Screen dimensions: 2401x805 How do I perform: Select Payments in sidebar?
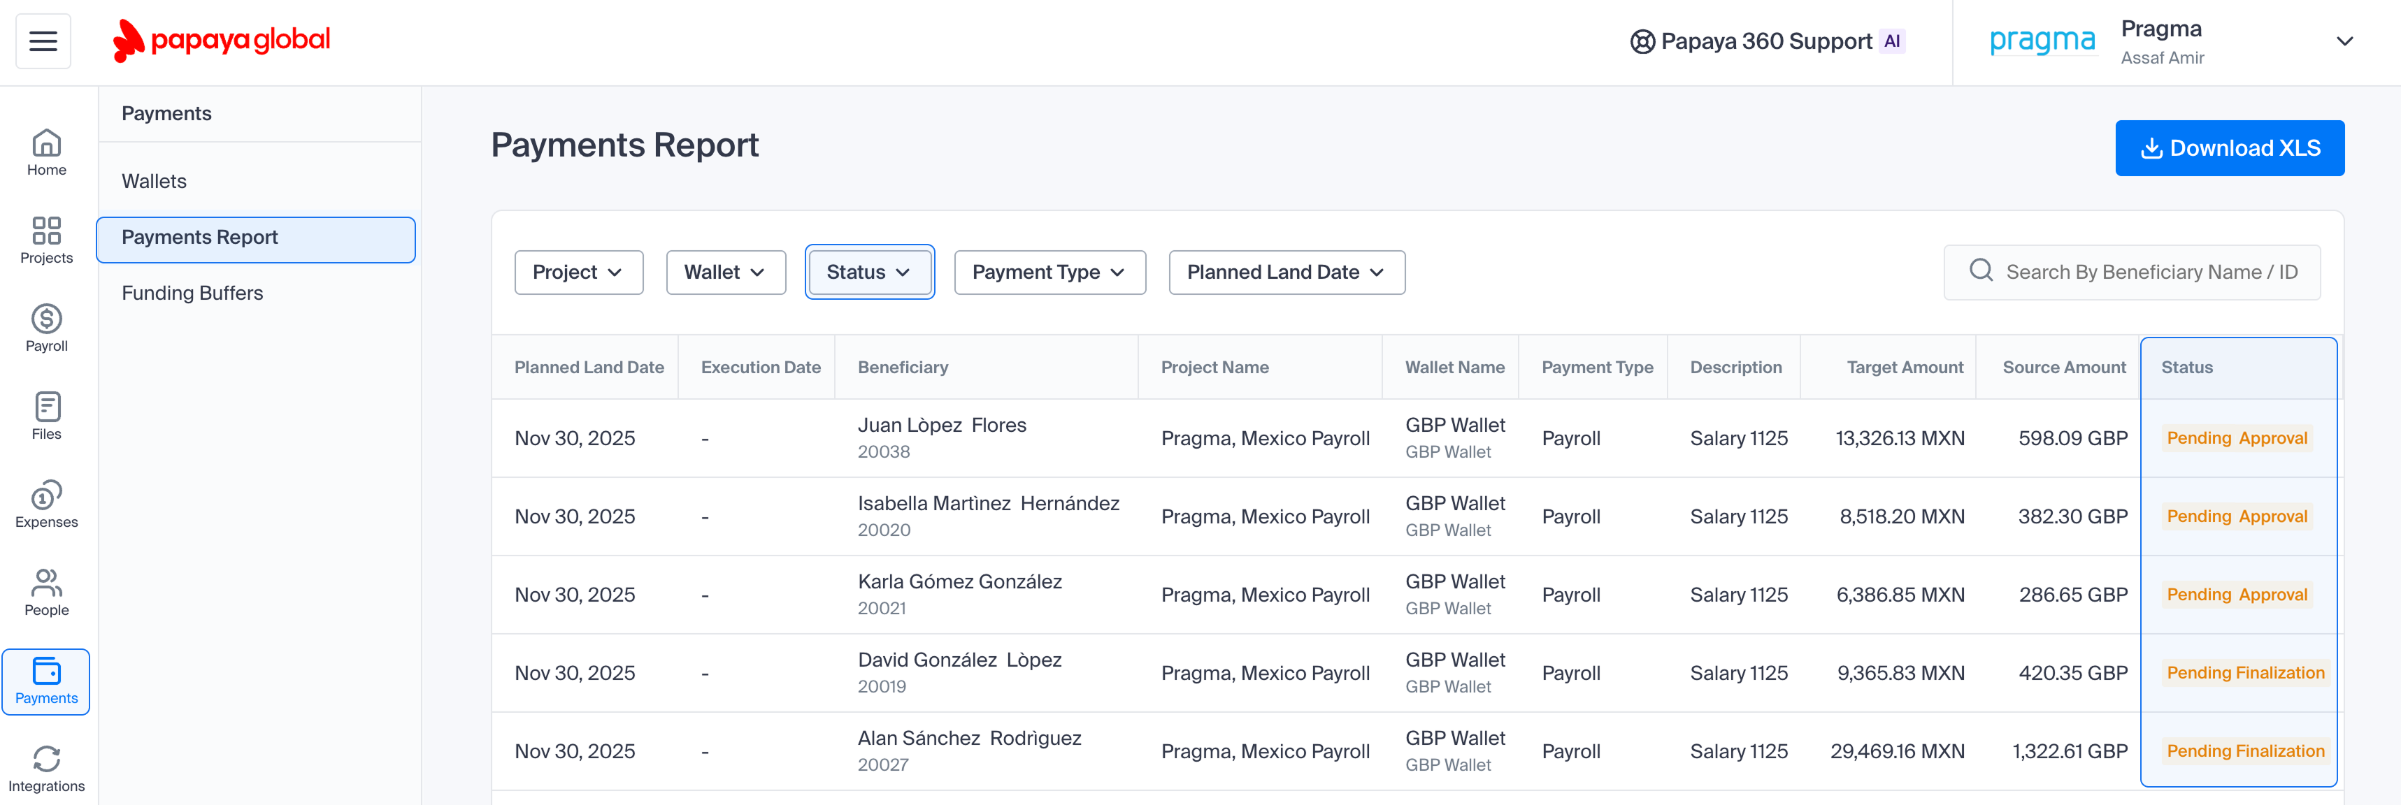[x=47, y=682]
